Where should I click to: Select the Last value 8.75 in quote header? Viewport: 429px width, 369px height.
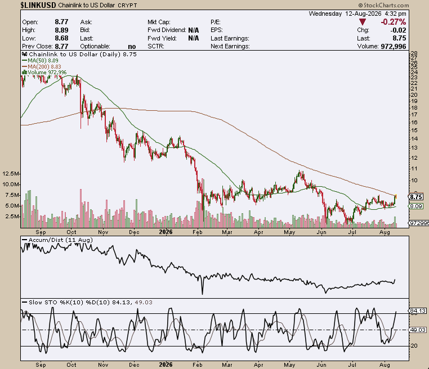tap(400, 38)
